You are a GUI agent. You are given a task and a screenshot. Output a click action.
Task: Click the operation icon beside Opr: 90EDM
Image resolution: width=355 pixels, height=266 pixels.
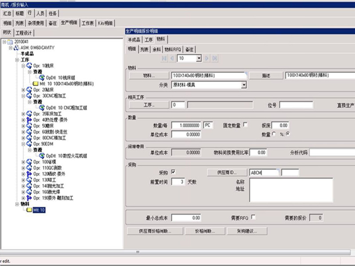point(29,144)
